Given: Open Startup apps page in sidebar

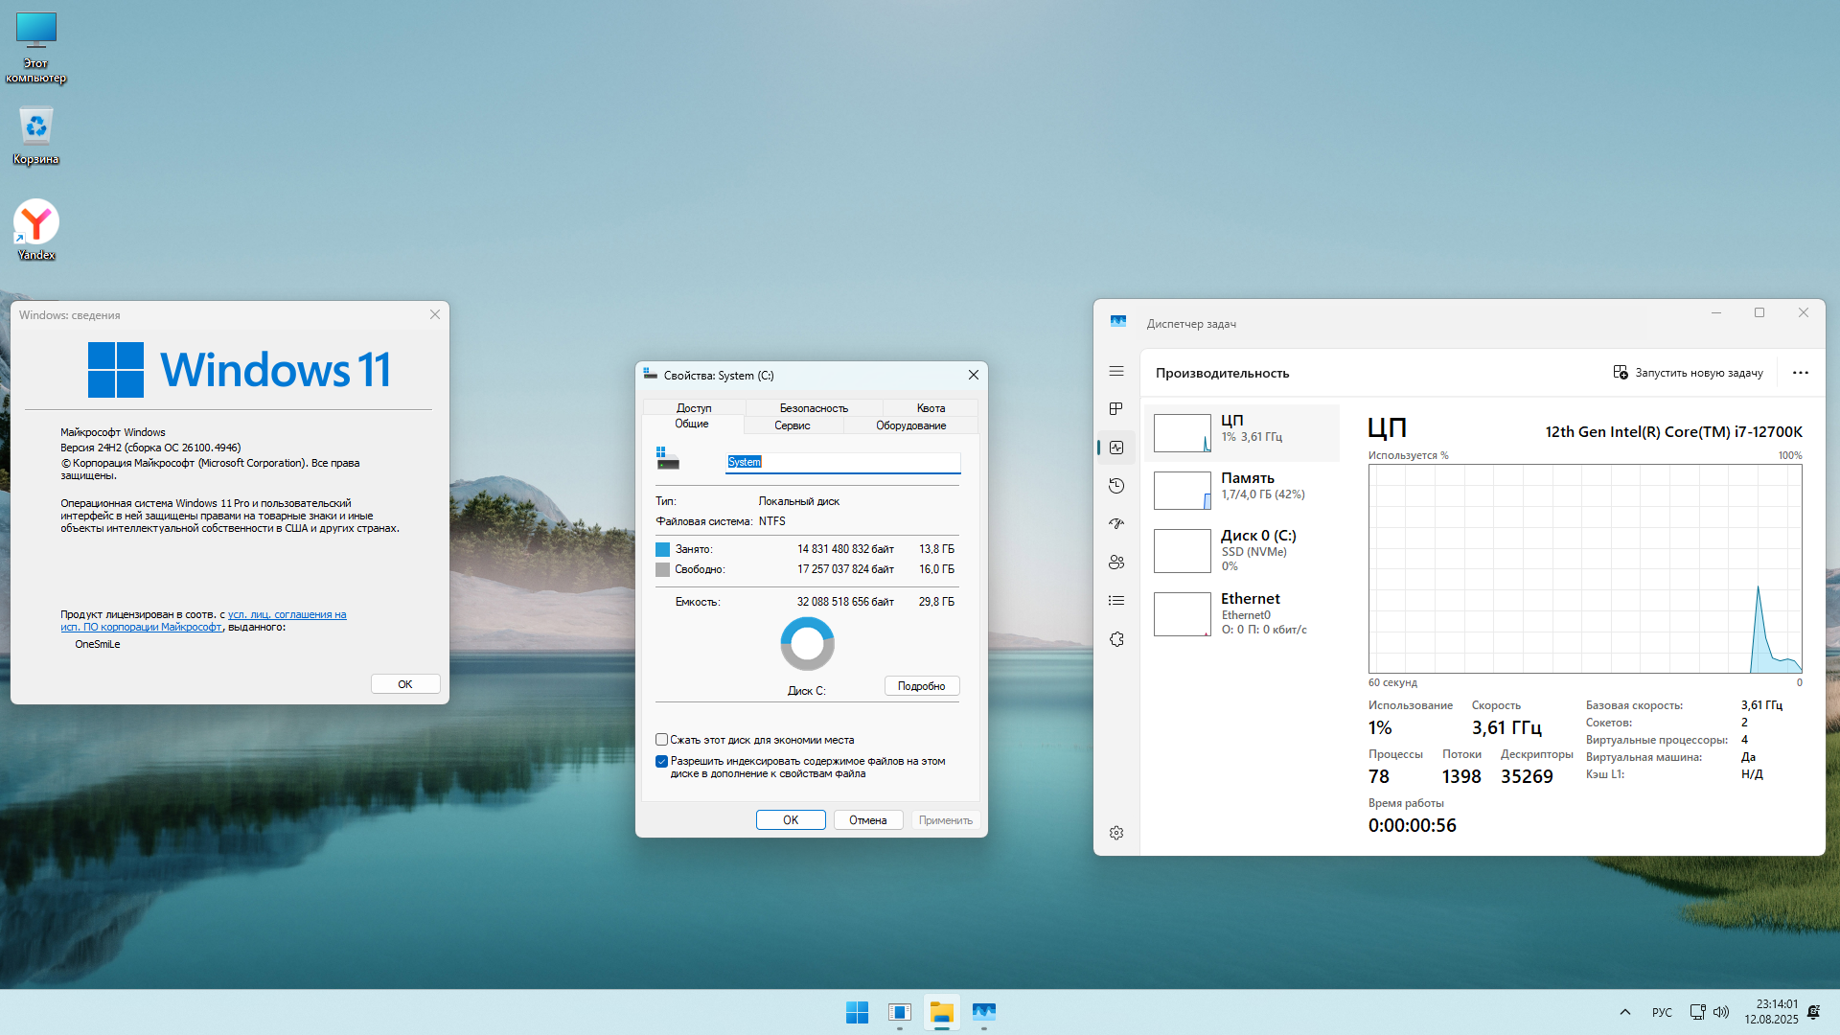Looking at the screenshot, I should tap(1116, 524).
